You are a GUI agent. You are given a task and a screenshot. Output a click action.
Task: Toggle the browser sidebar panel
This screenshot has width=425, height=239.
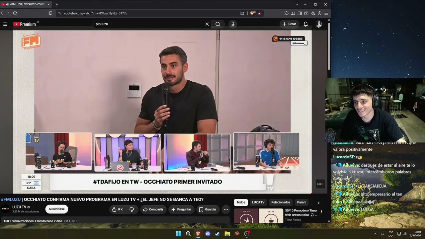299,13
